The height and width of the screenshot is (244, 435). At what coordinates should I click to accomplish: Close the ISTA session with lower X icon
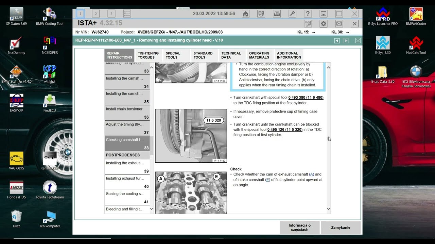tap(354, 23)
